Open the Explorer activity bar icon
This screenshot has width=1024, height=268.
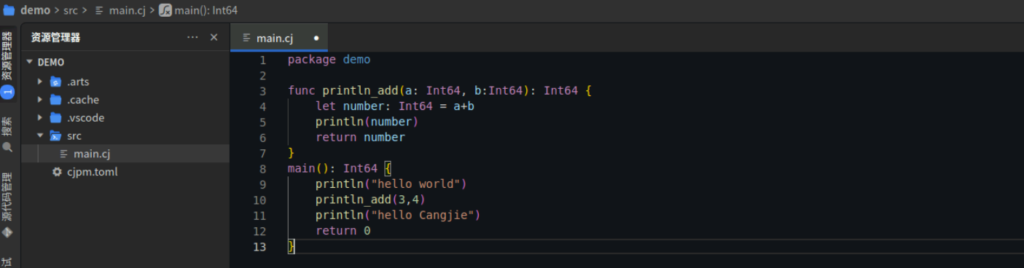pyautogui.click(x=7, y=65)
